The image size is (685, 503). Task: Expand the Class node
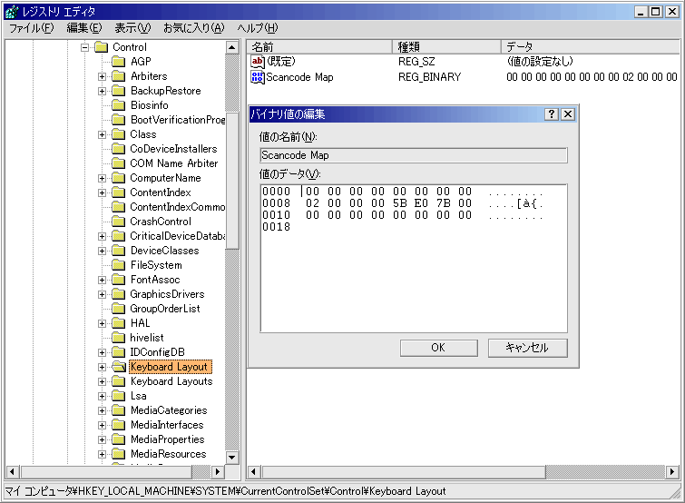click(x=102, y=134)
